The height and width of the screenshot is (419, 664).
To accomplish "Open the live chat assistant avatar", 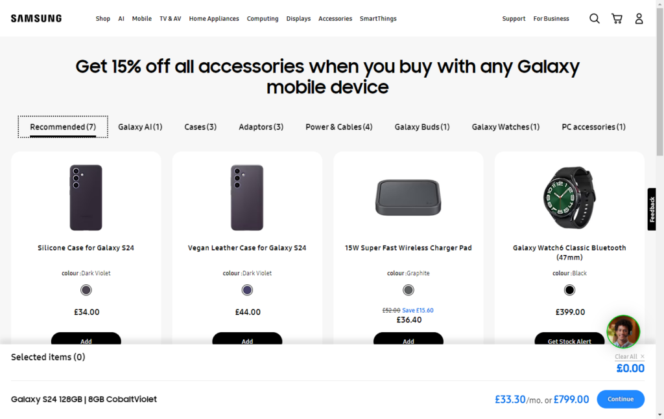I will click(623, 332).
